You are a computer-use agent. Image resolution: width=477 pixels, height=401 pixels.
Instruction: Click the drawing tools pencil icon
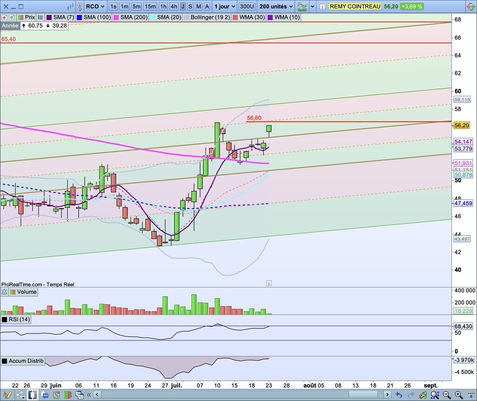tap(8, 395)
